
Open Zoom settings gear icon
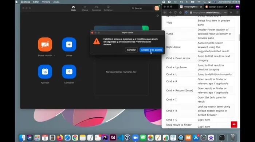point(158,16)
